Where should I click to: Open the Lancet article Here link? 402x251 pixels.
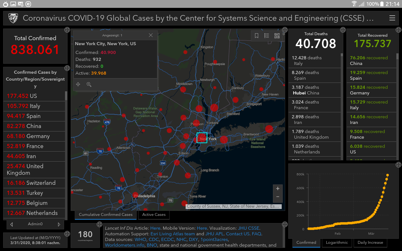(x=155, y=228)
